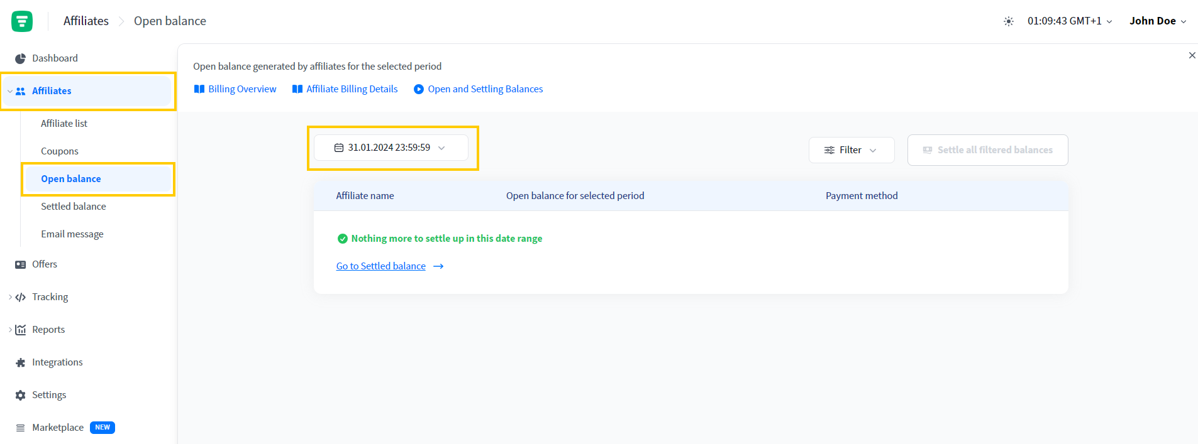
Task: Open Settings gear icon in sidebar
Action: [20, 395]
